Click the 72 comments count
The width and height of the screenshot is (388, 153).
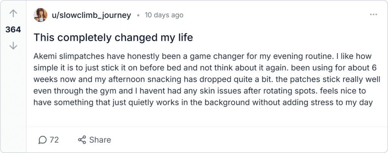[54, 140]
